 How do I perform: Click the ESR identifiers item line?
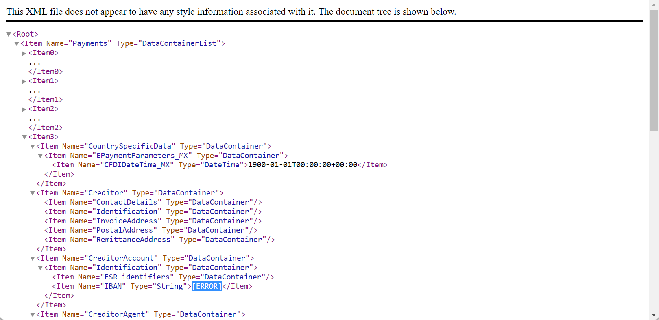163,277
